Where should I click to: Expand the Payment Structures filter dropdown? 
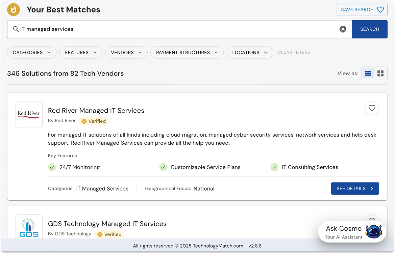(187, 53)
